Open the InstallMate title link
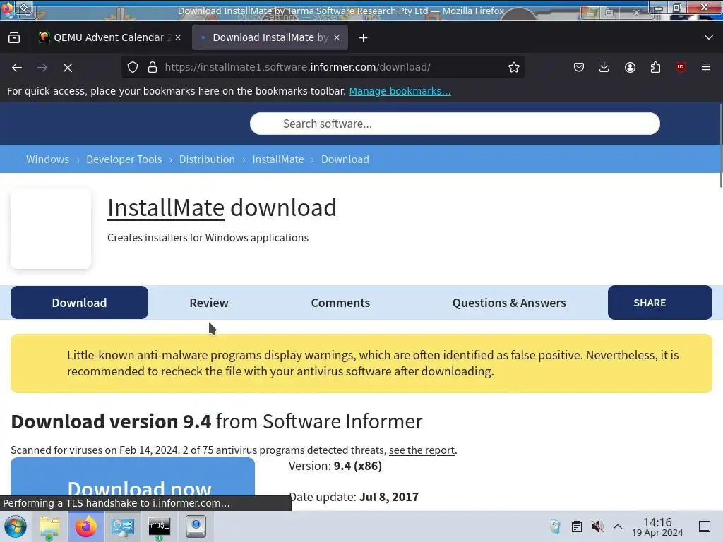The height and width of the screenshot is (542, 723). tap(166, 208)
